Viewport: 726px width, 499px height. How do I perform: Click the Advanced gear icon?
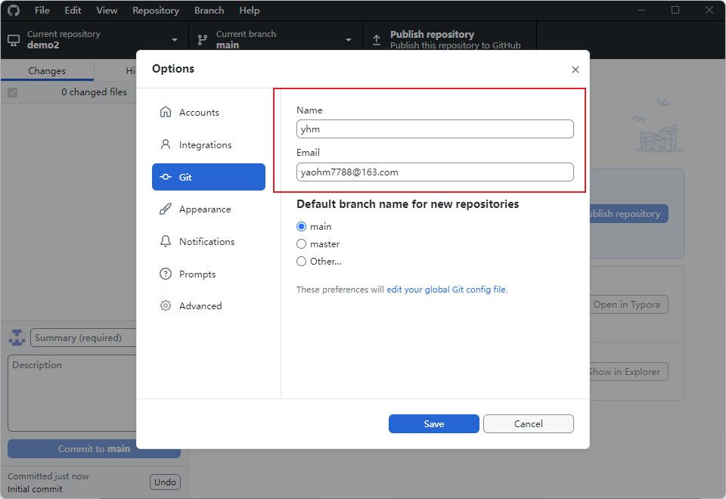pos(166,306)
